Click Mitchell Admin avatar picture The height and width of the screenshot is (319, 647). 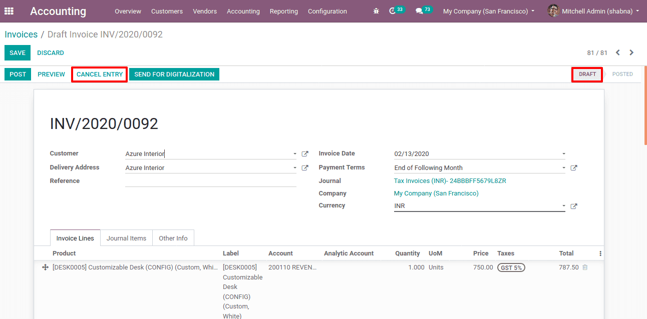point(553,10)
